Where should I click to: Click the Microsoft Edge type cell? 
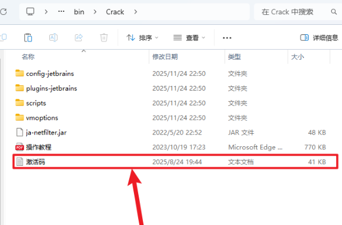point(255,147)
